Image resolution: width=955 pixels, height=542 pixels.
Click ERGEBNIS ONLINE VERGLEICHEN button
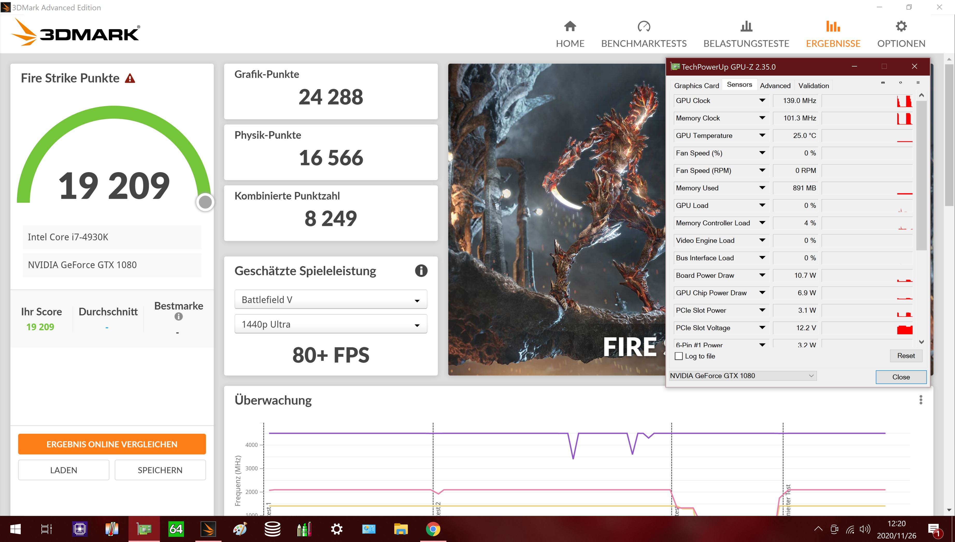112,444
